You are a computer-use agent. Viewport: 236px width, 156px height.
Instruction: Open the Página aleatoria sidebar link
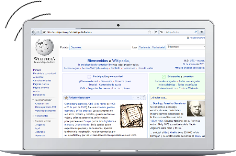point(41,88)
